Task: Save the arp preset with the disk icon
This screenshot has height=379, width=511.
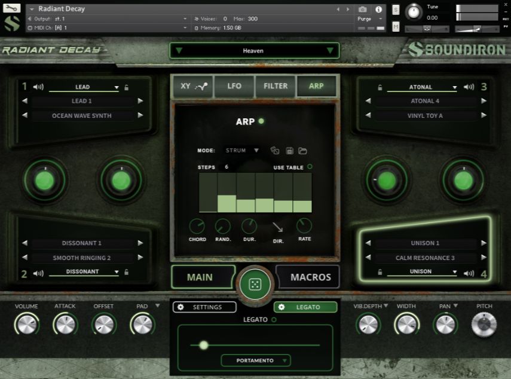Action: pyautogui.click(x=290, y=151)
